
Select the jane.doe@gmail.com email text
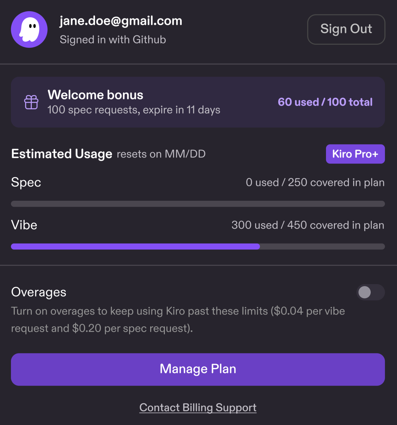point(121,21)
